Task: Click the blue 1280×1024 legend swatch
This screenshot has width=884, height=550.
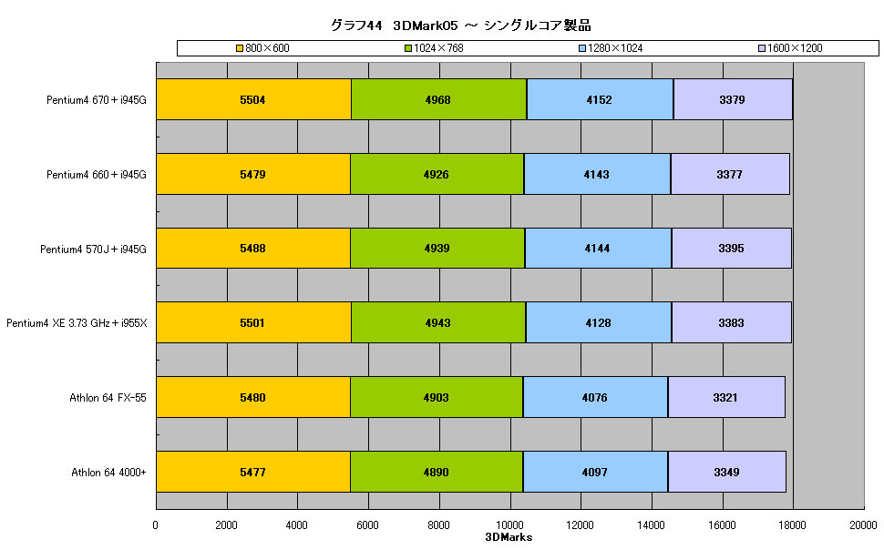Action: pos(582,48)
